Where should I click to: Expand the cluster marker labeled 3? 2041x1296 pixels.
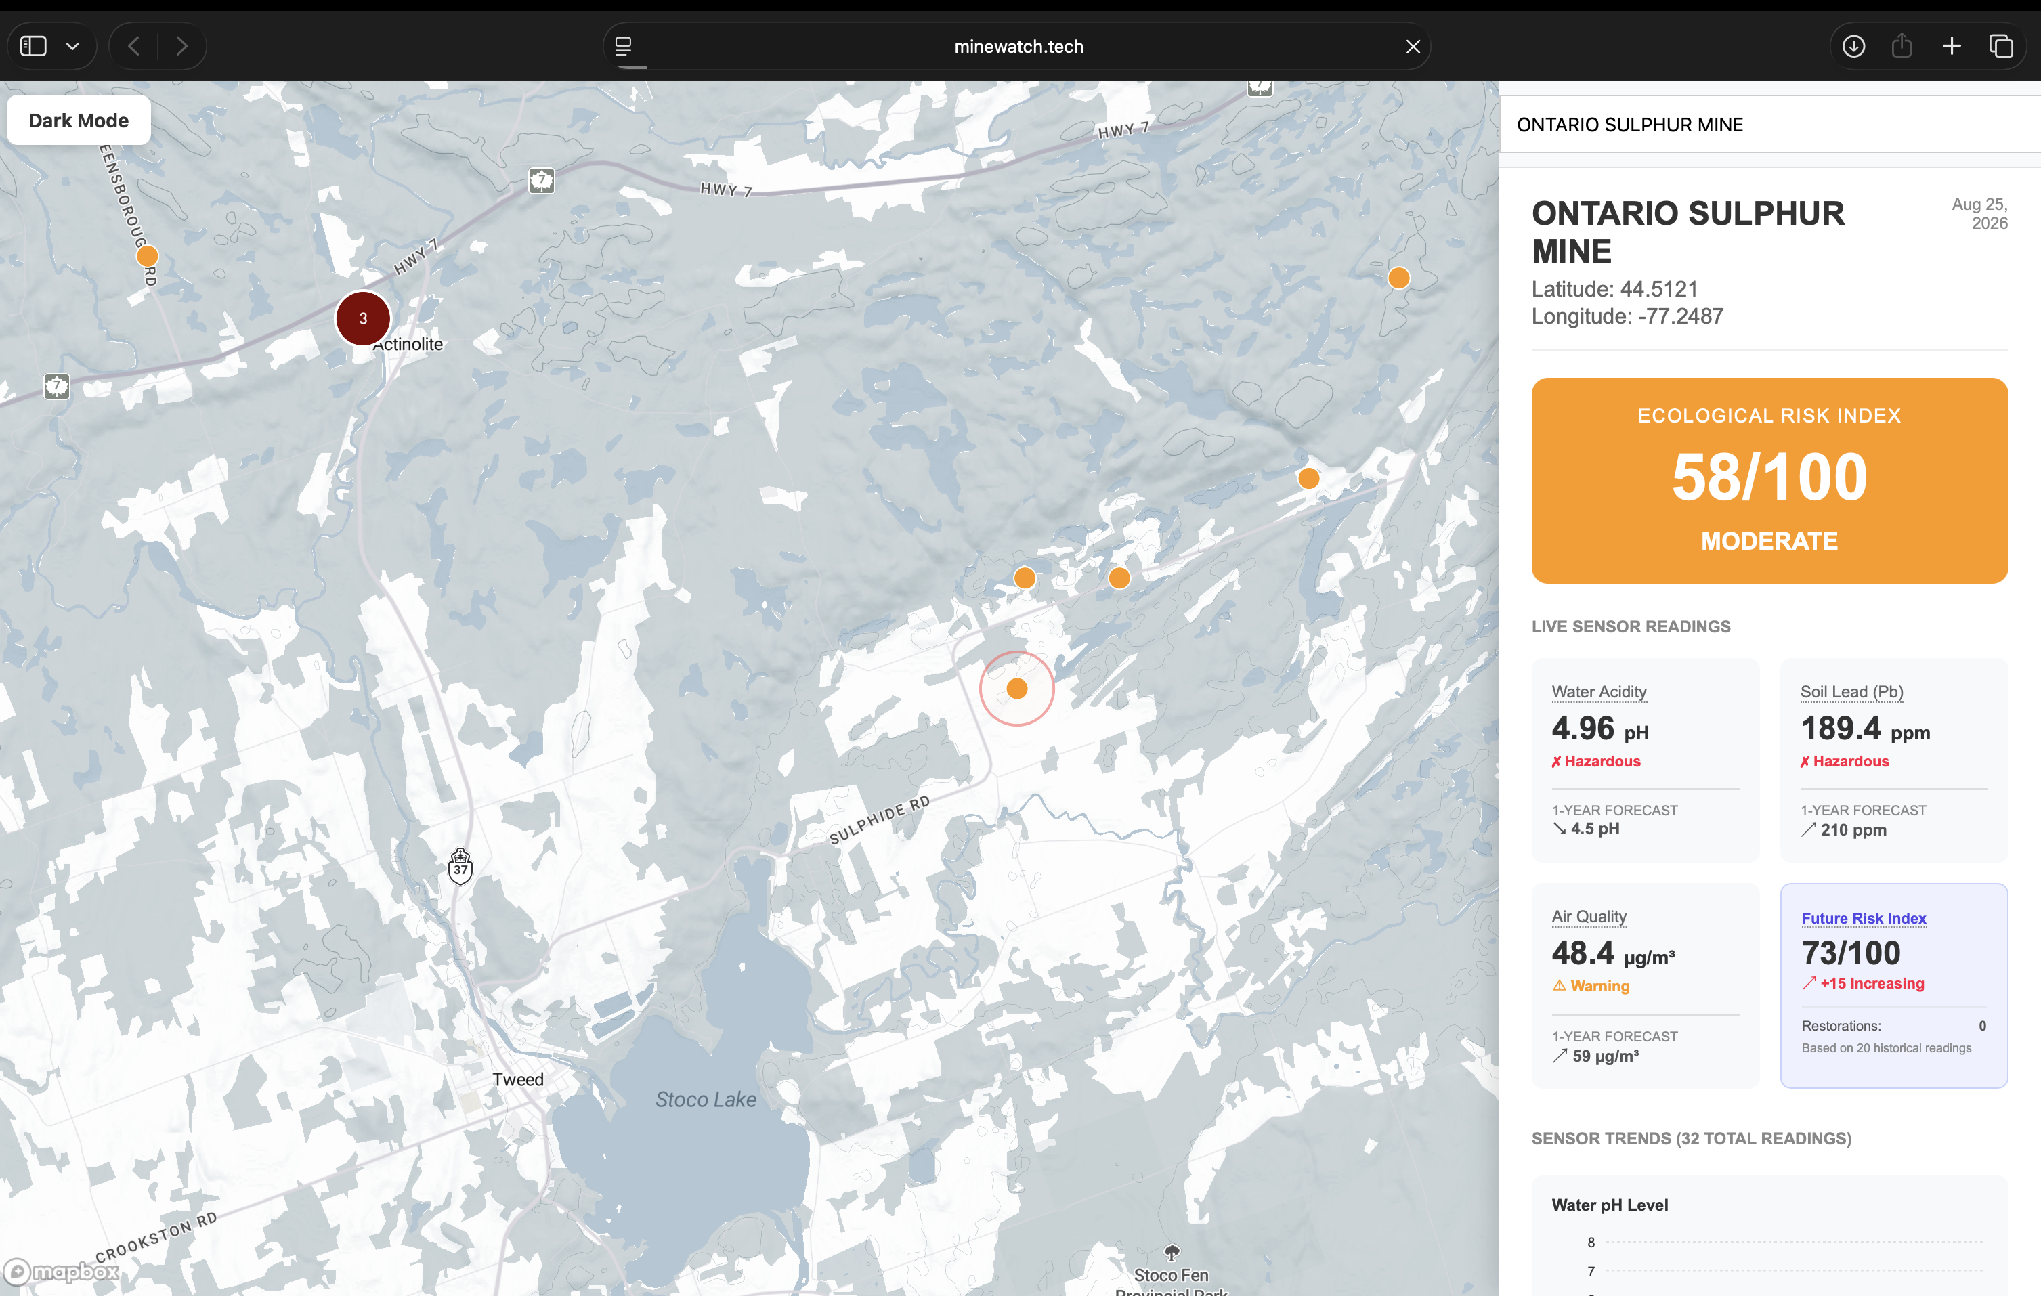[x=363, y=319]
